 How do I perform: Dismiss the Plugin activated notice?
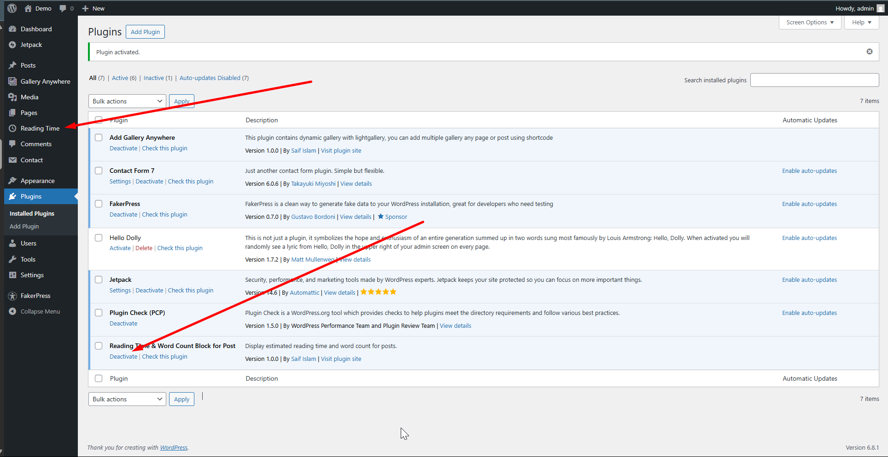click(870, 51)
